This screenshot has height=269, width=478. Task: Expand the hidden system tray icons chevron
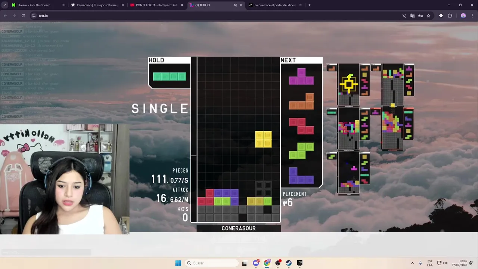[412, 263]
